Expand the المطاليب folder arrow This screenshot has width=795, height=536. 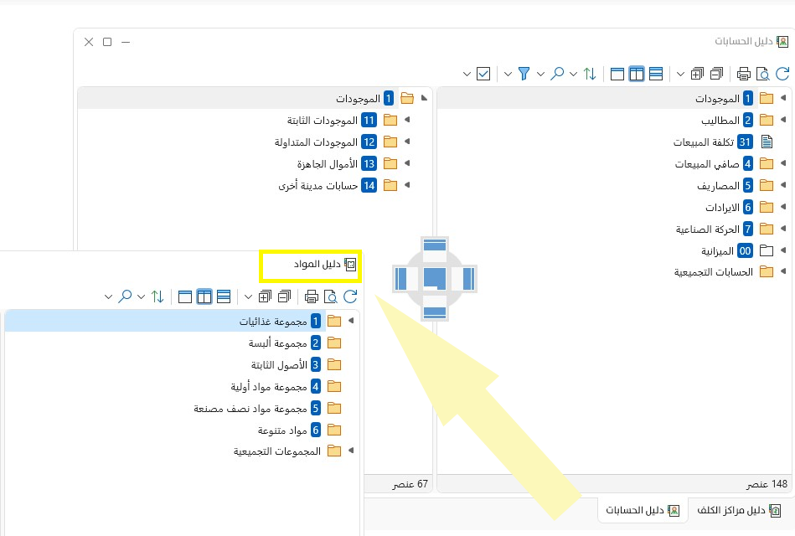coord(782,120)
